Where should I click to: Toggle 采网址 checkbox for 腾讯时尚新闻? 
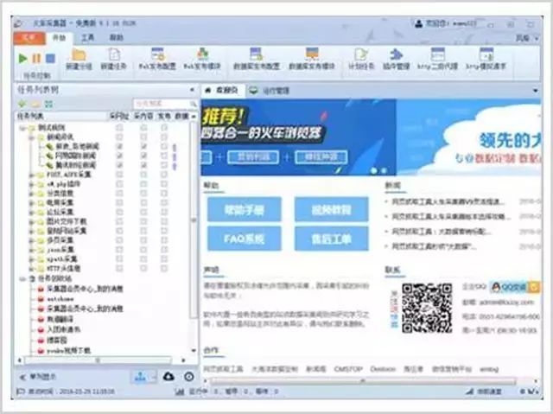(120, 164)
